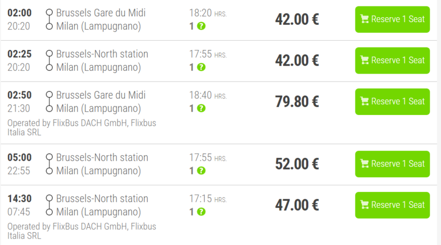Open the question mark info on 02:25 trip

[201, 67]
